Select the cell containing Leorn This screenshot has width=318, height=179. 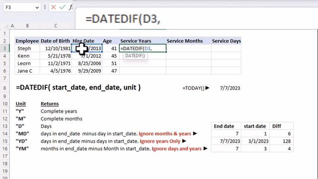click(x=27, y=63)
